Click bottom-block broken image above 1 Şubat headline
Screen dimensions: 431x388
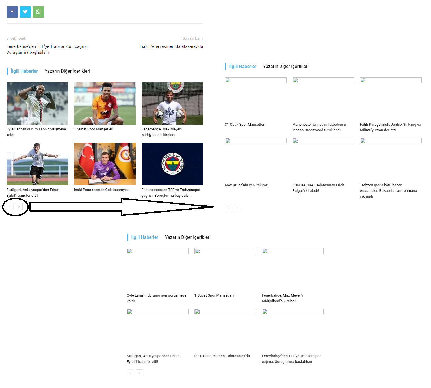click(225, 251)
